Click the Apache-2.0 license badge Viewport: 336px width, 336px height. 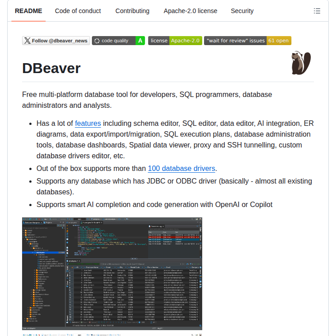[175, 41]
